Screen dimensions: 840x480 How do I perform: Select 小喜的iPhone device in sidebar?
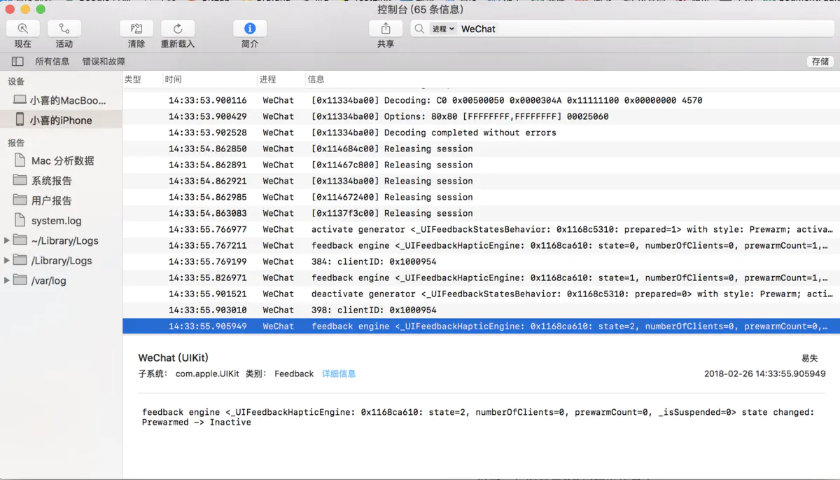click(61, 120)
